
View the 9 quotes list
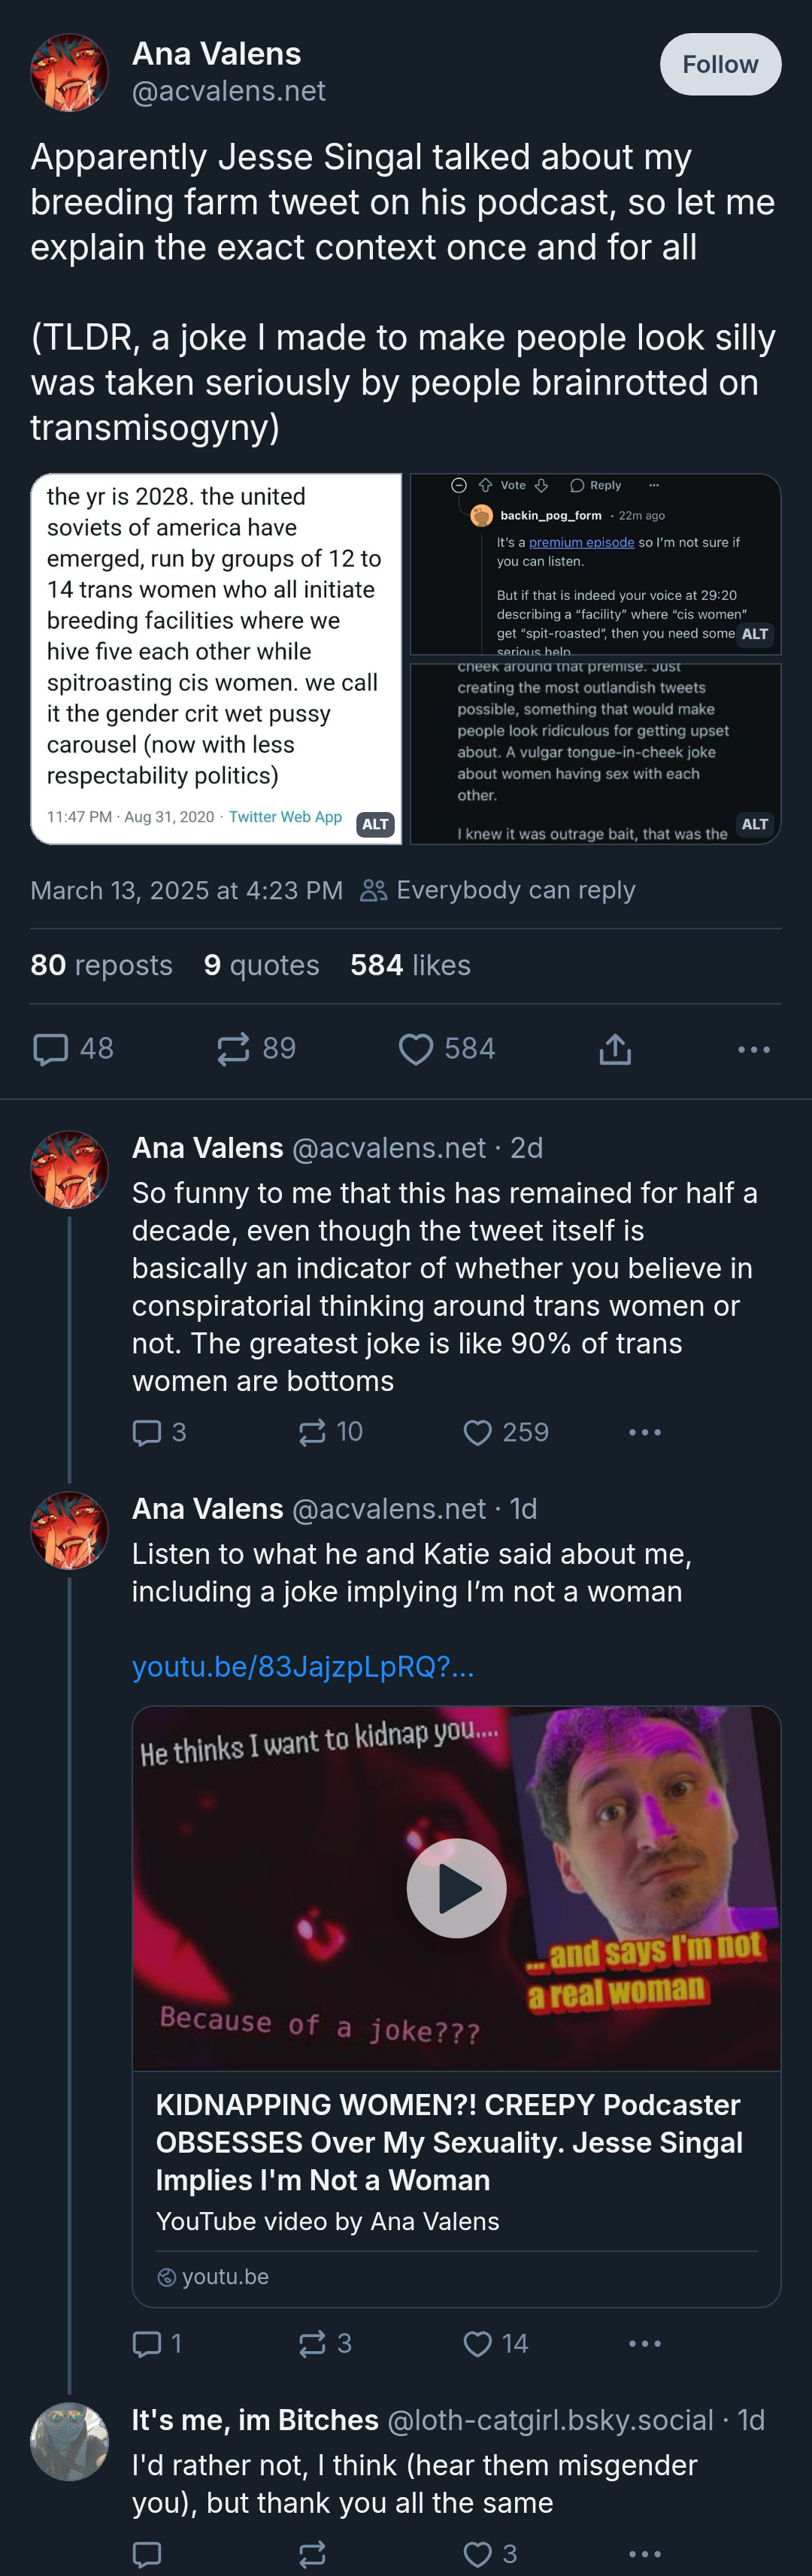pyautogui.click(x=261, y=965)
